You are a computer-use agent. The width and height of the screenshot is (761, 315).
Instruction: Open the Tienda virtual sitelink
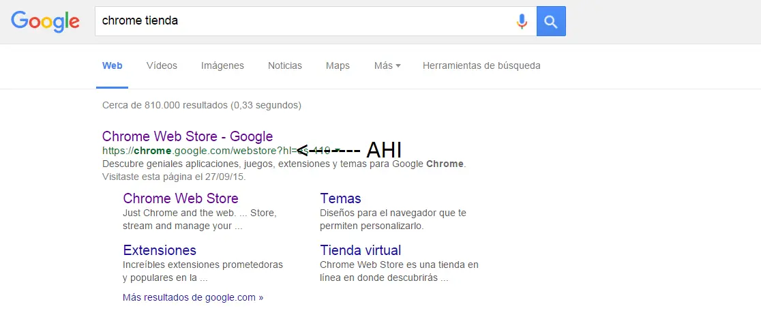361,250
